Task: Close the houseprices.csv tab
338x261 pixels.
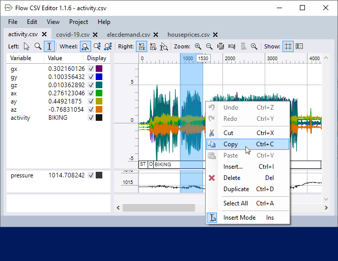Action: [x=215, y=35]
